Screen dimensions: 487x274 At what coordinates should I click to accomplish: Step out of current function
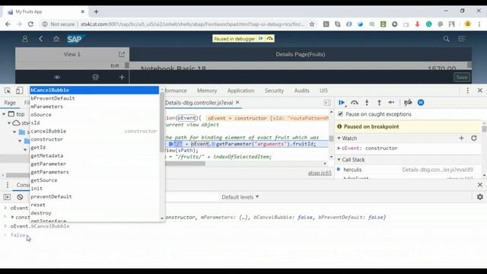click(379, 103)
